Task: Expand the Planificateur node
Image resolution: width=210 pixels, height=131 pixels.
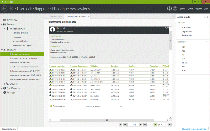Action: click(1, 88)
